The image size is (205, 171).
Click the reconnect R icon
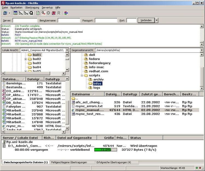pyautogui.click(x=59, y=13)
